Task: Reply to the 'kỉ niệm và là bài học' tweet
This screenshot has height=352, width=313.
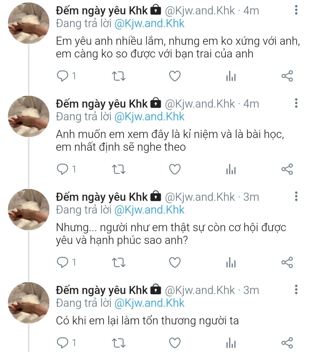Action: click(62, 169)
